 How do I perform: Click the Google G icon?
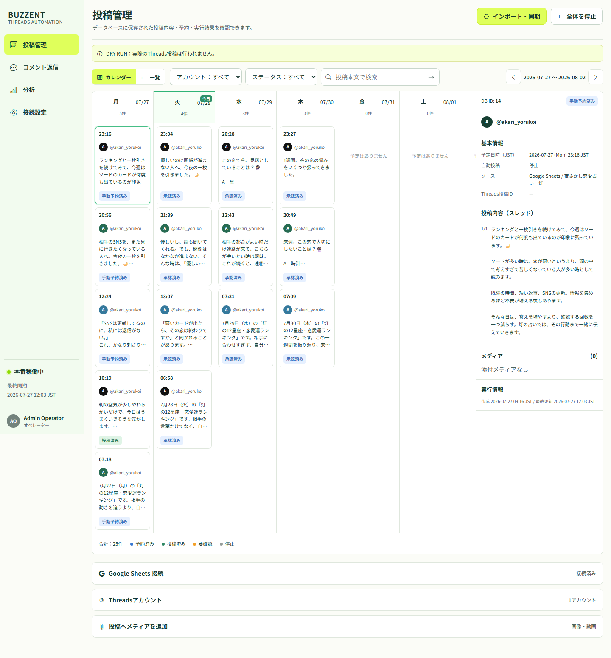tap(102, 574)
